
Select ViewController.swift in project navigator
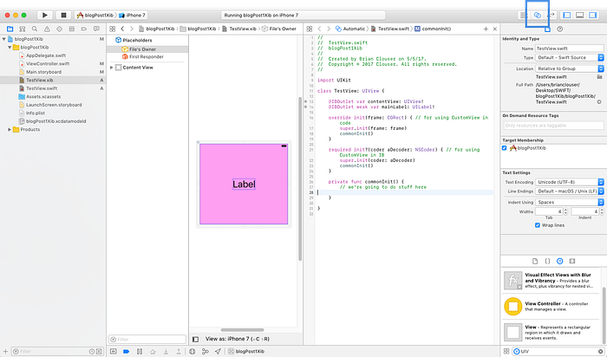(x=48, y=63)
